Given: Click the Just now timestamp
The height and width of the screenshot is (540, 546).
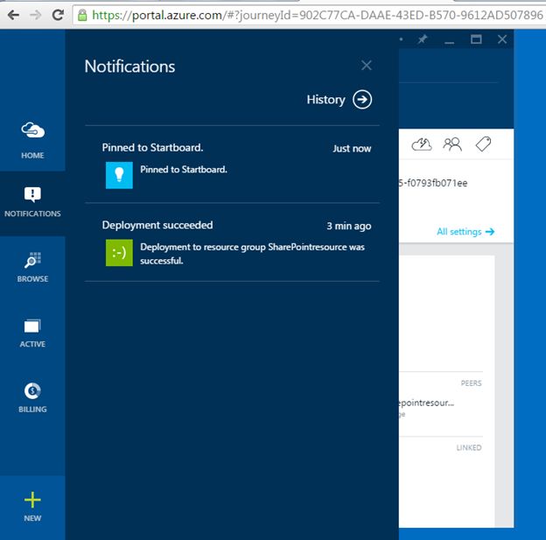Looking at the screenshot, I should click(352, 149).
